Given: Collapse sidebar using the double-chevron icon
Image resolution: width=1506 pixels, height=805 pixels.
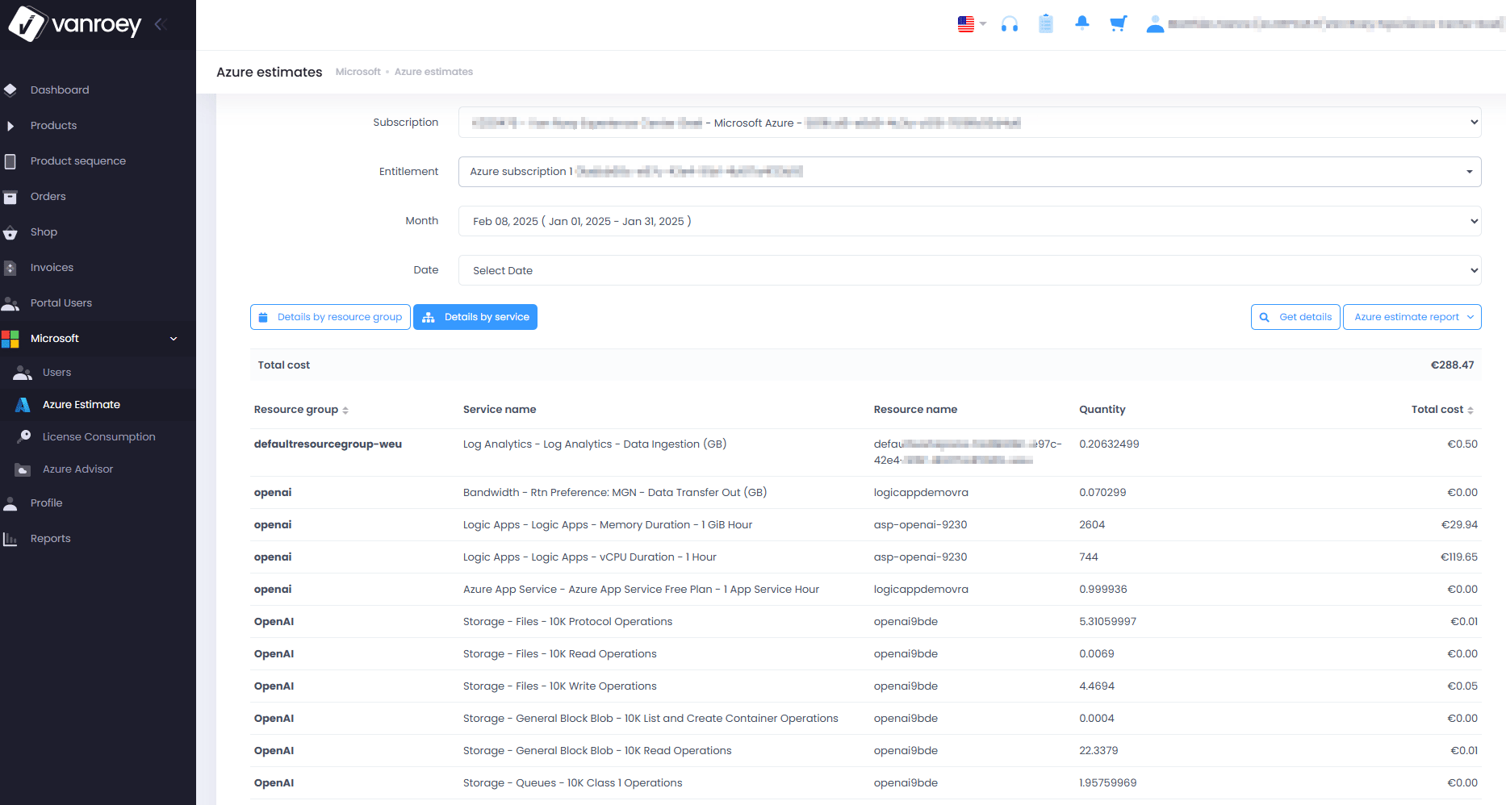Looking at the screenshot, I should pyautogui.click(x=161, y=24).
